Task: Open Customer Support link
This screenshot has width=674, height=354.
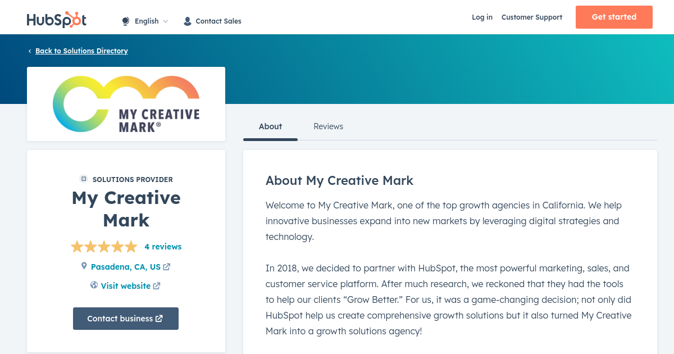Action: click(531, 17)
